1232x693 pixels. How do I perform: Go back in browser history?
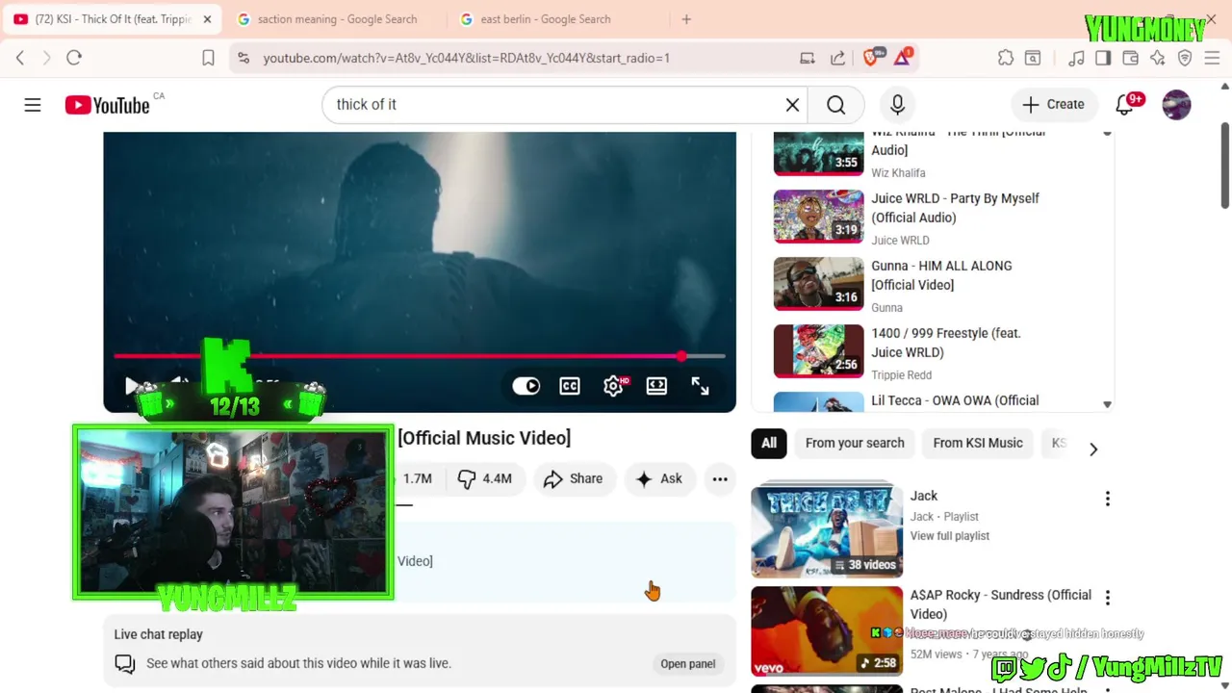pos(20,58)
